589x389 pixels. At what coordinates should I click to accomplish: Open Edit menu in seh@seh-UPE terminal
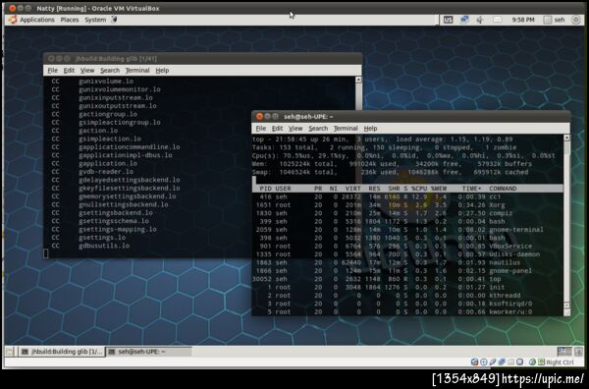[277, 128]
